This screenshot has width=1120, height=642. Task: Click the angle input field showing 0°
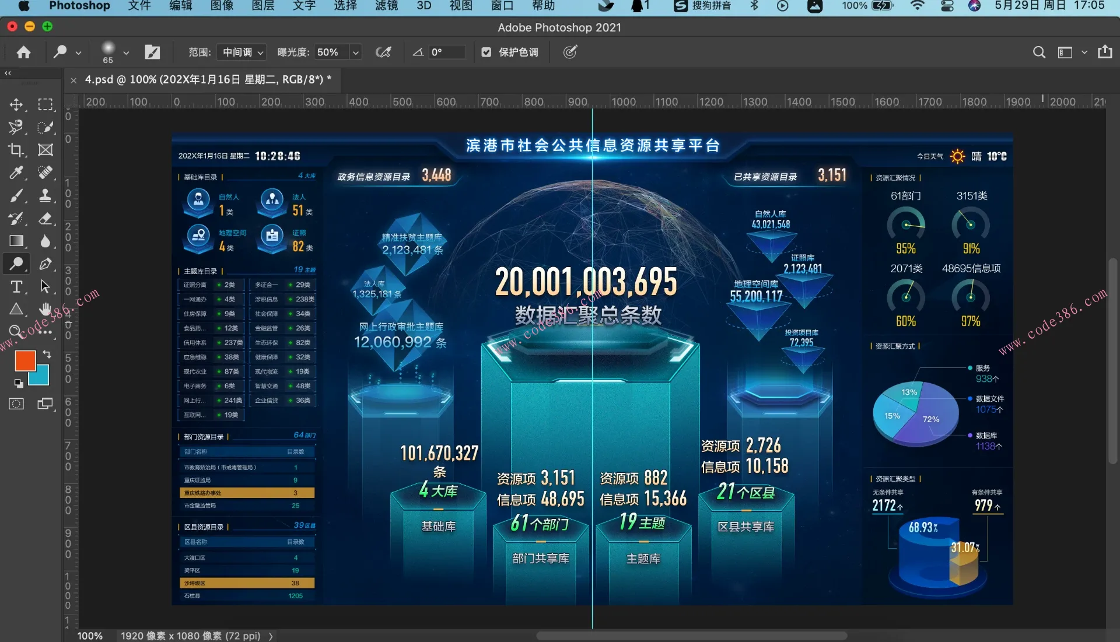point(446,52)
